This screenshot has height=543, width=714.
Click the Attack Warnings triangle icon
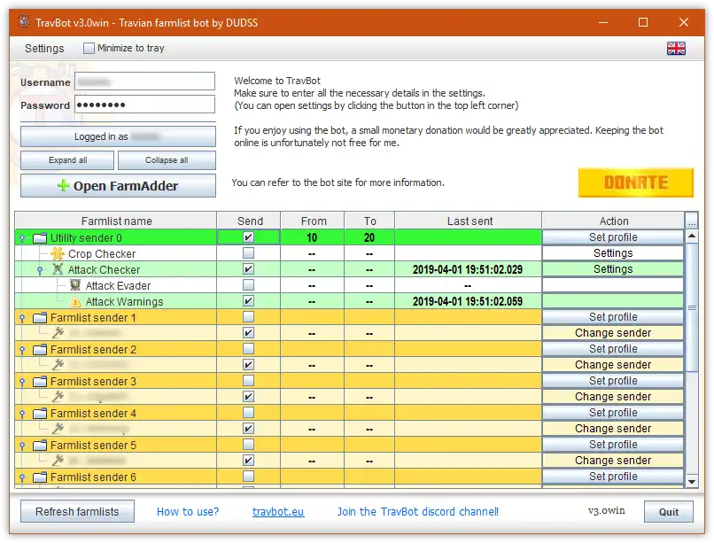(75, 301)
